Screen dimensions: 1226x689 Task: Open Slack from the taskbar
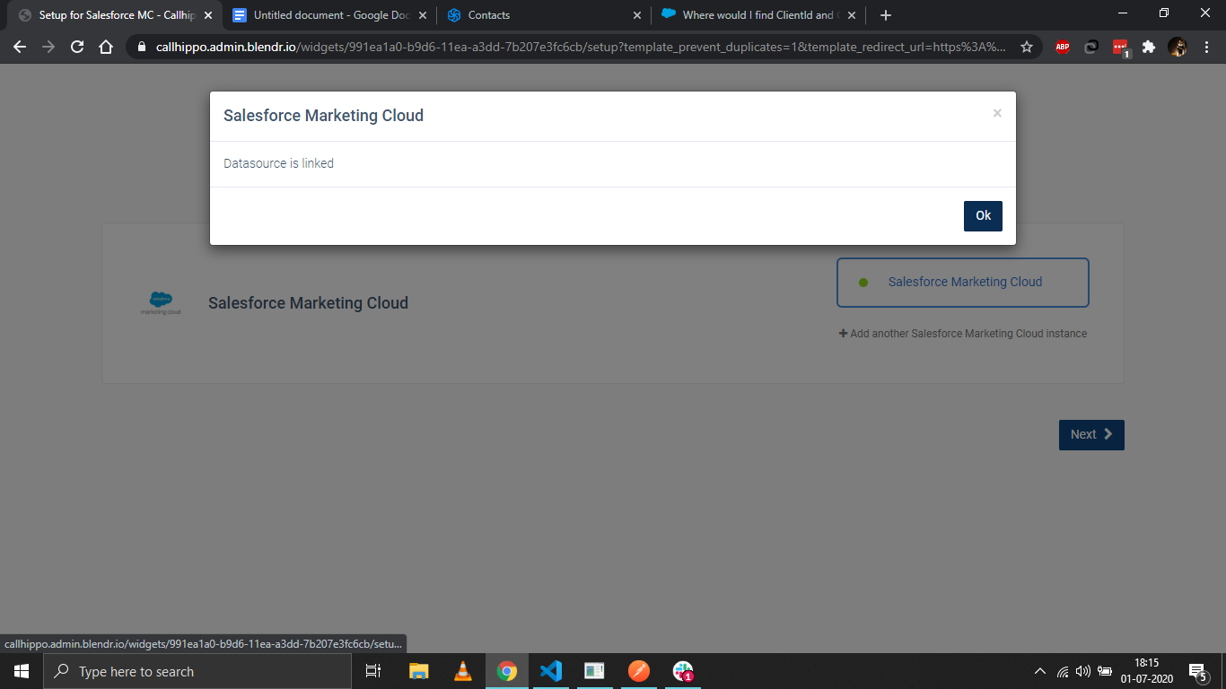tap(683, 671)
